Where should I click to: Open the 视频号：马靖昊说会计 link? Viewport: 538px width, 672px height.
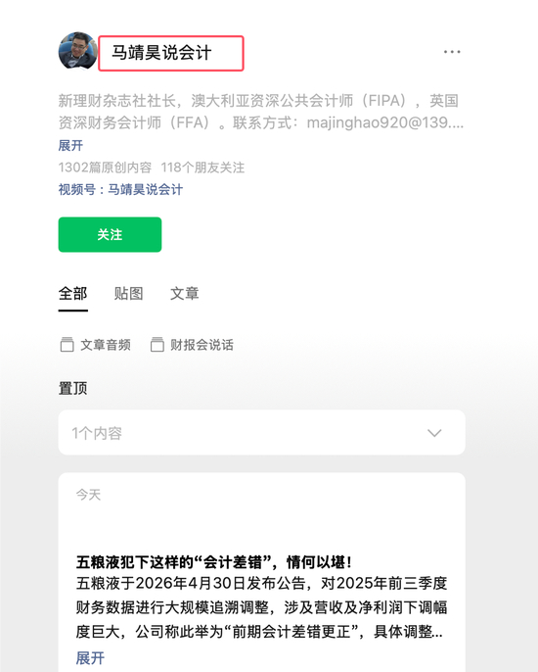click(120, 189)
